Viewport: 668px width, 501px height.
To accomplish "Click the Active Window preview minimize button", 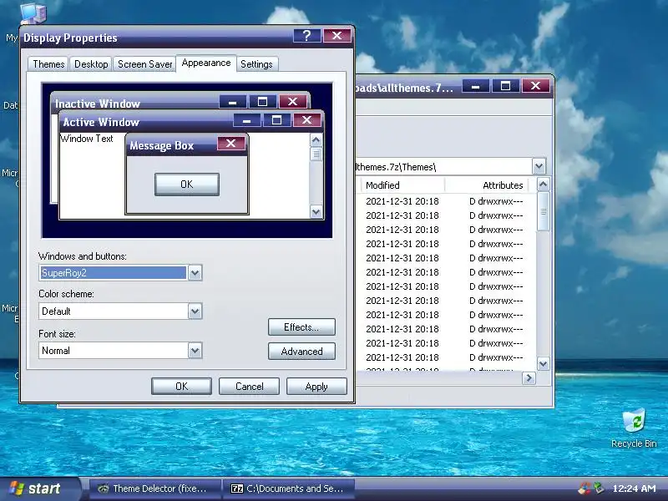I will [246, 120].
